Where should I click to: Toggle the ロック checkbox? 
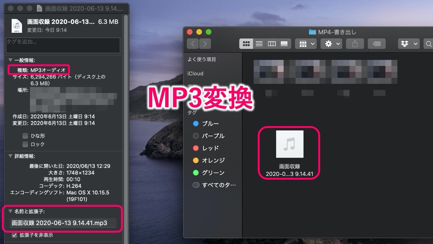click(25, 144)
